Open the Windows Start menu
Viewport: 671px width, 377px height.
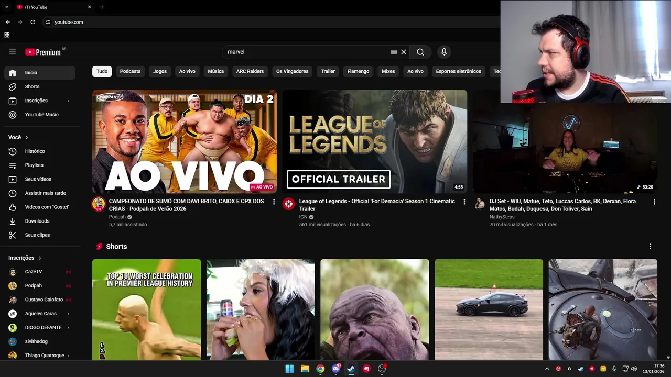click(289, 369)
